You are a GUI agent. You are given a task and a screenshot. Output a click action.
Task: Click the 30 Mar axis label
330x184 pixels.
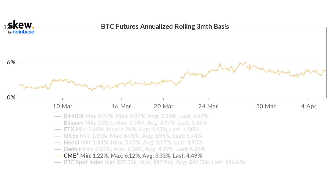[x=266, y=106]
